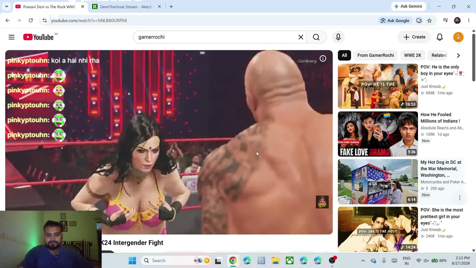
Task: Reload the YouTube page
Action: (x=31, y=20)
